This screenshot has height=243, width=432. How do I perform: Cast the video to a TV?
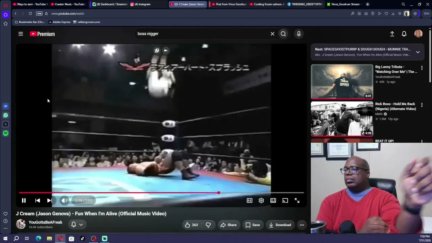pyautogui.click(x=285, y=200)
